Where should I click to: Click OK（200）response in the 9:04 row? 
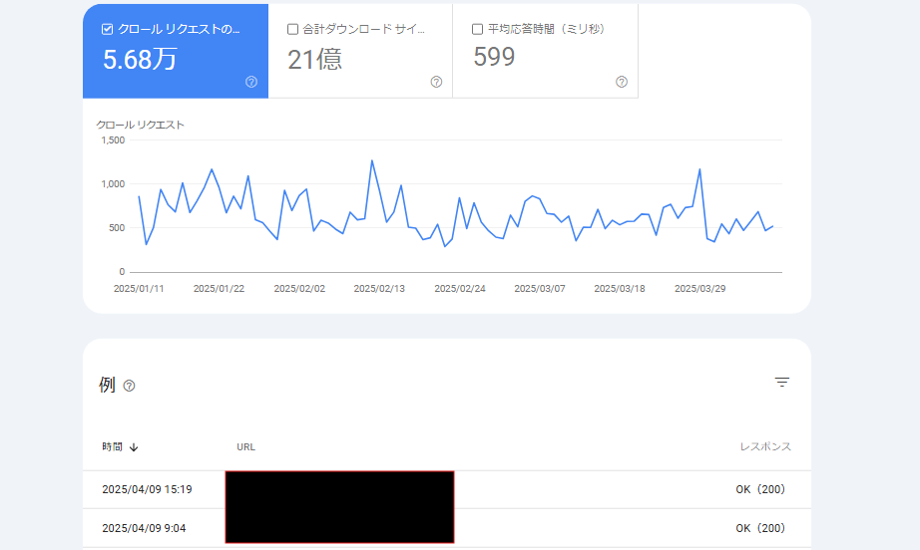click(x=760, y=528)
